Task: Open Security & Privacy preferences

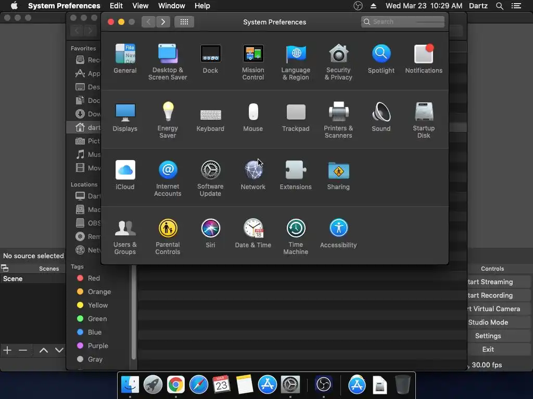Action: click(338, 62)
